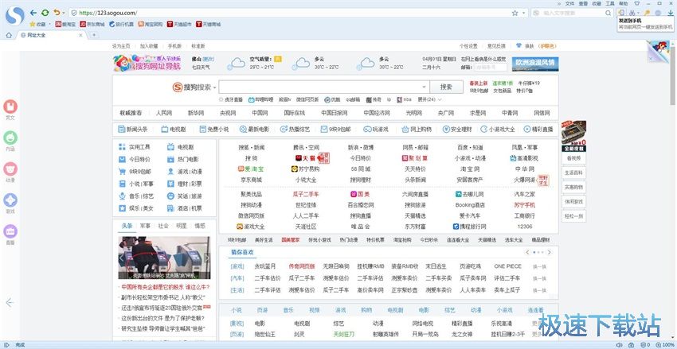Click the magnifier in browser search box
677x349 pixels.
[608, 14]
